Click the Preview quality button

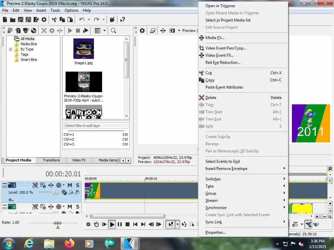point(190,31)
